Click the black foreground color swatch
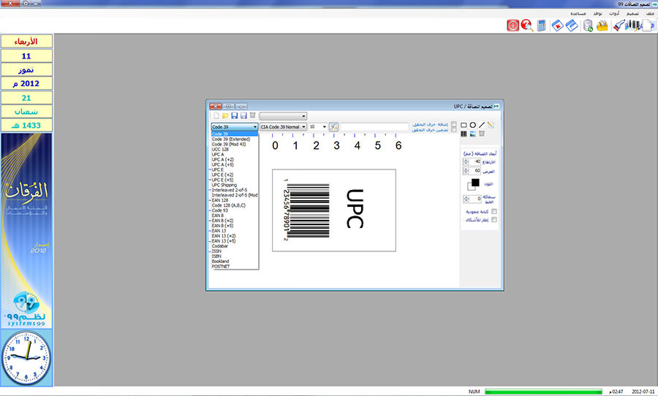Viewport: 658px width, 396px height. click(475, 183)
